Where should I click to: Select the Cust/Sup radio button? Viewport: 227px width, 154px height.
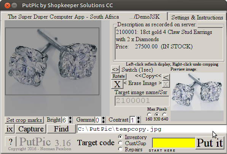click(120, 143)
